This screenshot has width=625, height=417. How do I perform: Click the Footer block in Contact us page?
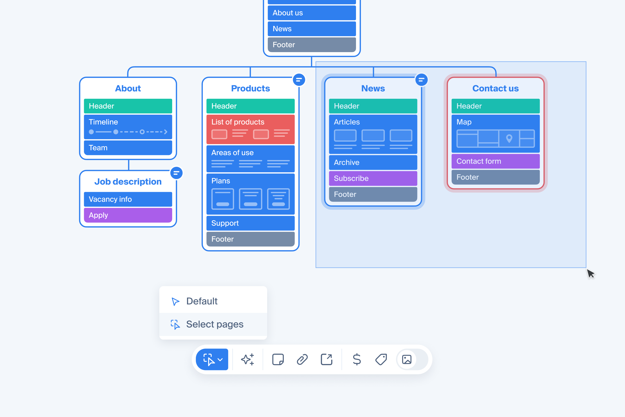495,177
